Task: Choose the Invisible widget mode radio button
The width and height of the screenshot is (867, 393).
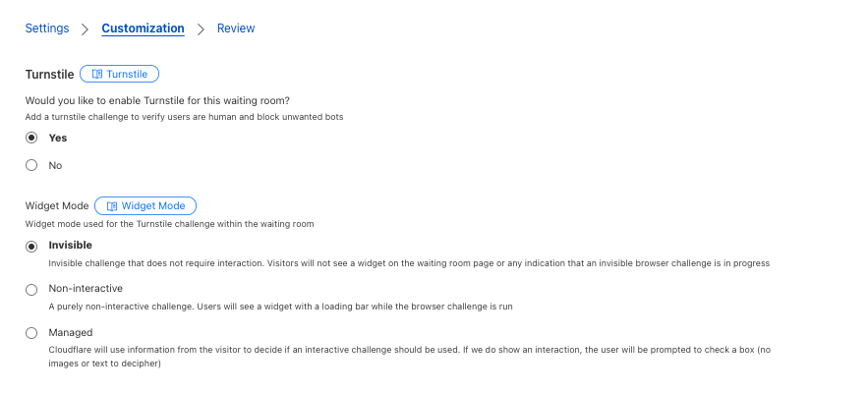Action: [31, 247]
